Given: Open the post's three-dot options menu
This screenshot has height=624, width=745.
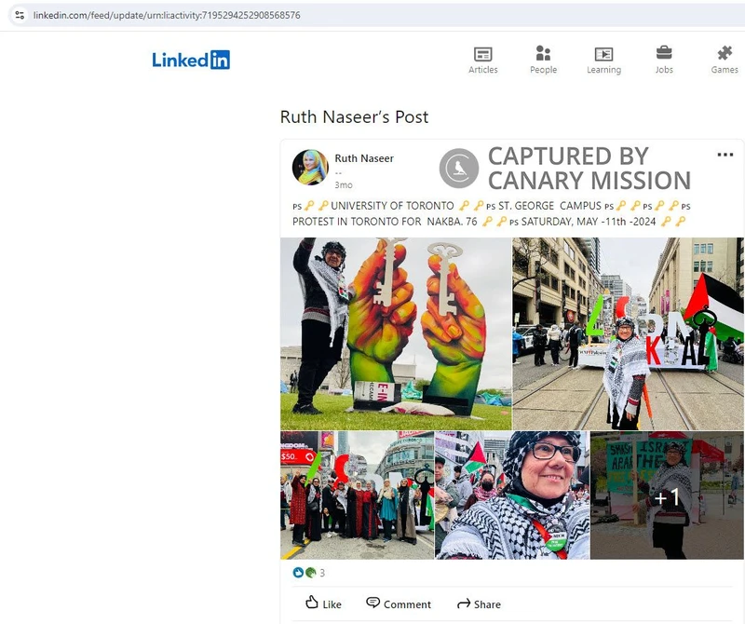Looking at the screenshot, I should [x=725, y=155].
